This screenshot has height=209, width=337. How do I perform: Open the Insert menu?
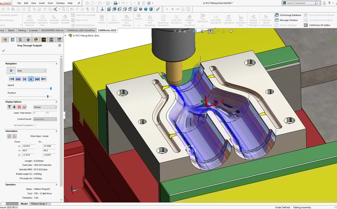(x=42, y=3)
